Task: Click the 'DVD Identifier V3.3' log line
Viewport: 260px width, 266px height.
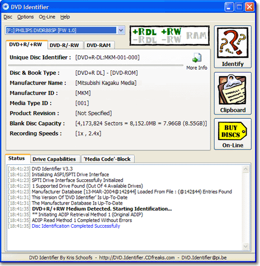Action: click(52, 169)
